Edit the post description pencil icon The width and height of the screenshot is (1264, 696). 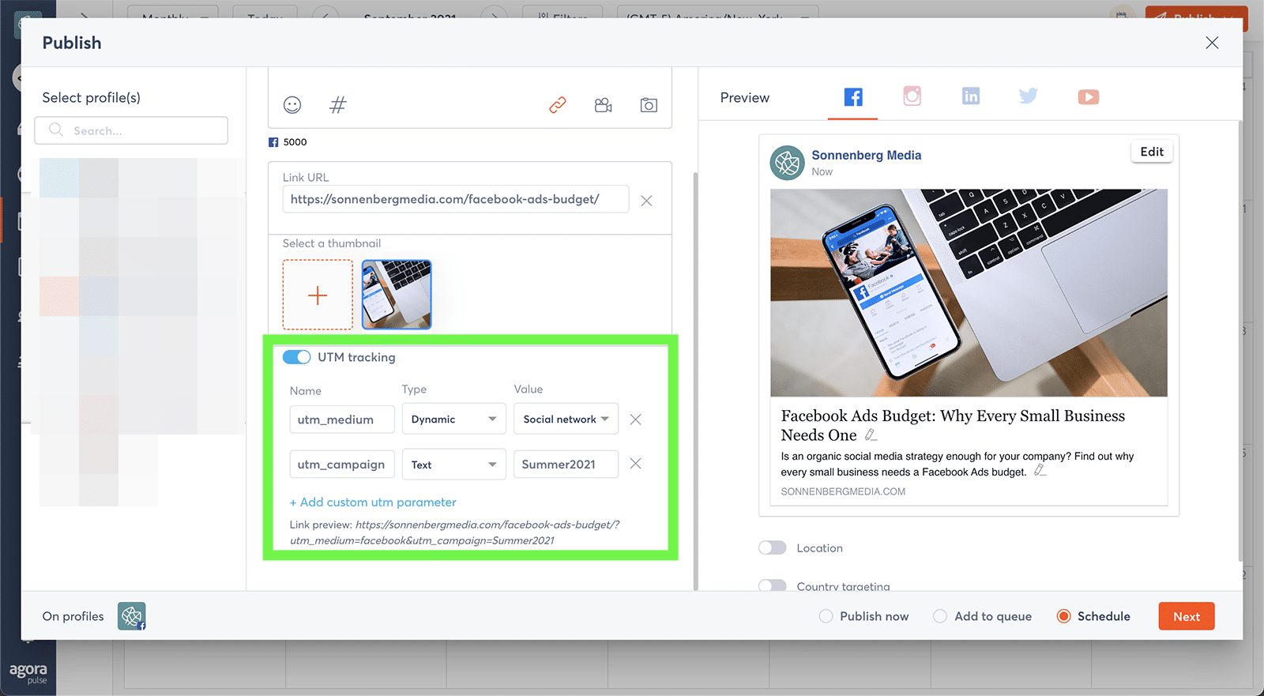[x=1040, y=470]
